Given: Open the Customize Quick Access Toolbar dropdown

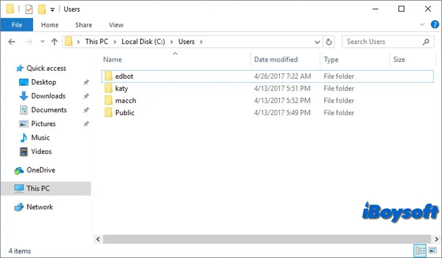Looking at the screenshot, I should (x=52, y=9).
